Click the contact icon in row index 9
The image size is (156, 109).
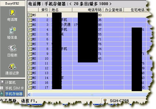pos(30,54)
